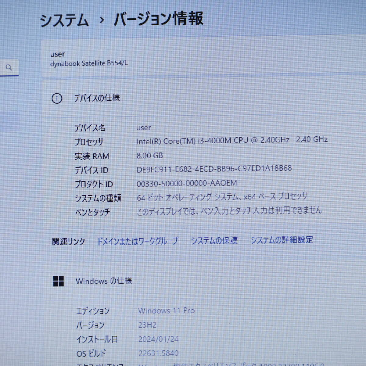The image size is (366, 366).
Task: Click the プロセッサ label
Action: coord(89,142)
